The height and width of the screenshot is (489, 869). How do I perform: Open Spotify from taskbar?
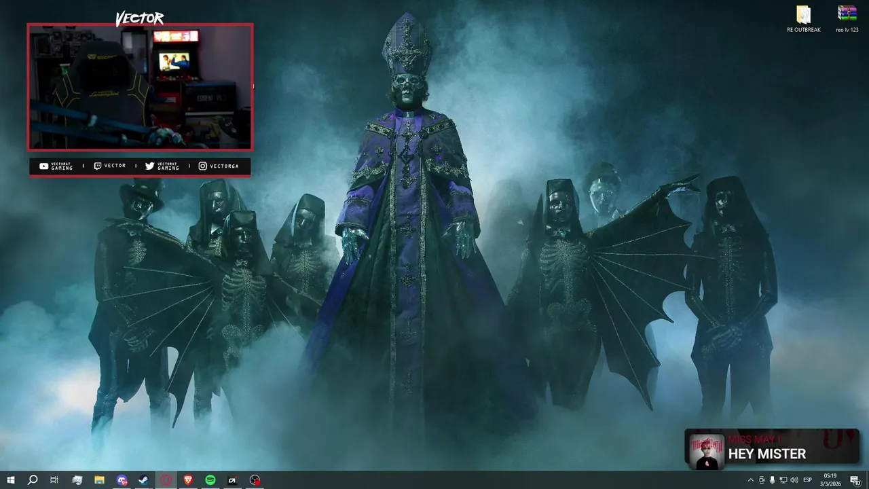(210, 480)
